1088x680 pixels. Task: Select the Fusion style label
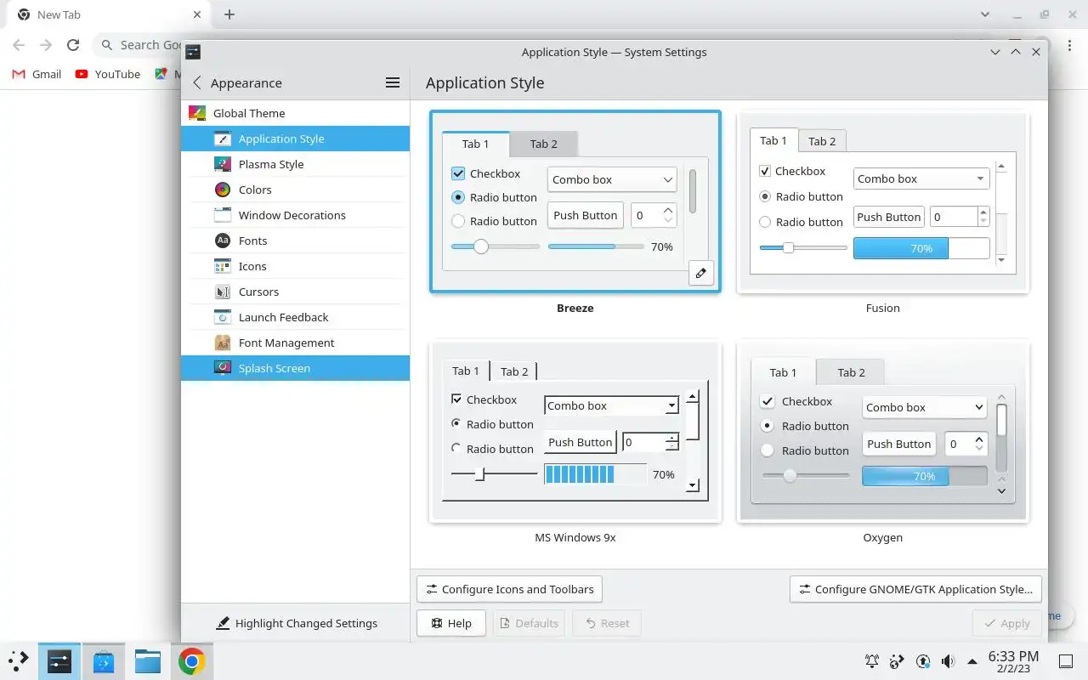(x=882, y=308)
